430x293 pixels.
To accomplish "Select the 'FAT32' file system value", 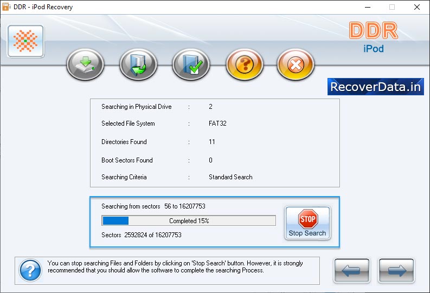I will [217, 123].
